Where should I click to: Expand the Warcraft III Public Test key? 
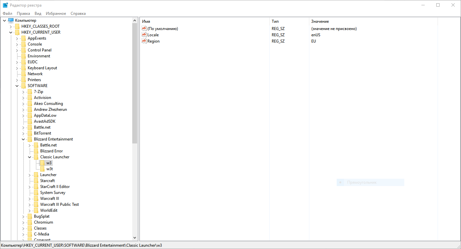pyautogui.click(x=29, y=204)
